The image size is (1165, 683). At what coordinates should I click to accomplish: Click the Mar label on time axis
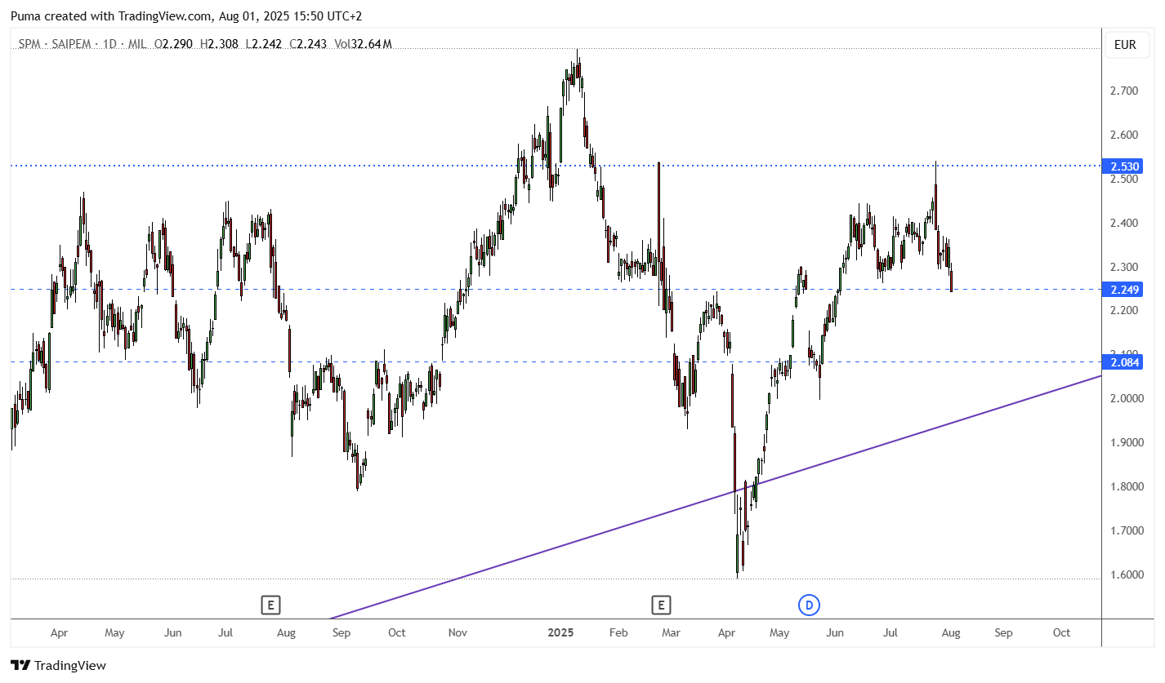pyautogui.click(x=671, y=633)
